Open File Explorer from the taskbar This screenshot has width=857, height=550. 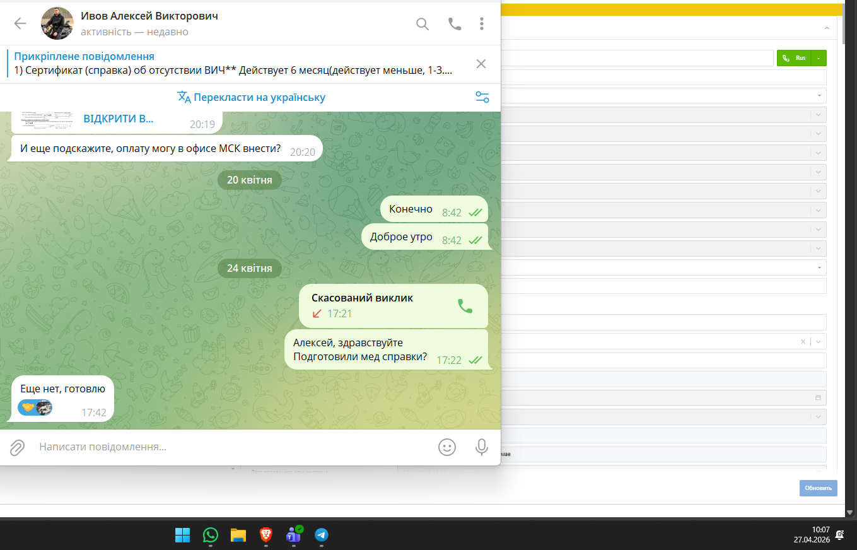(238, 535)
